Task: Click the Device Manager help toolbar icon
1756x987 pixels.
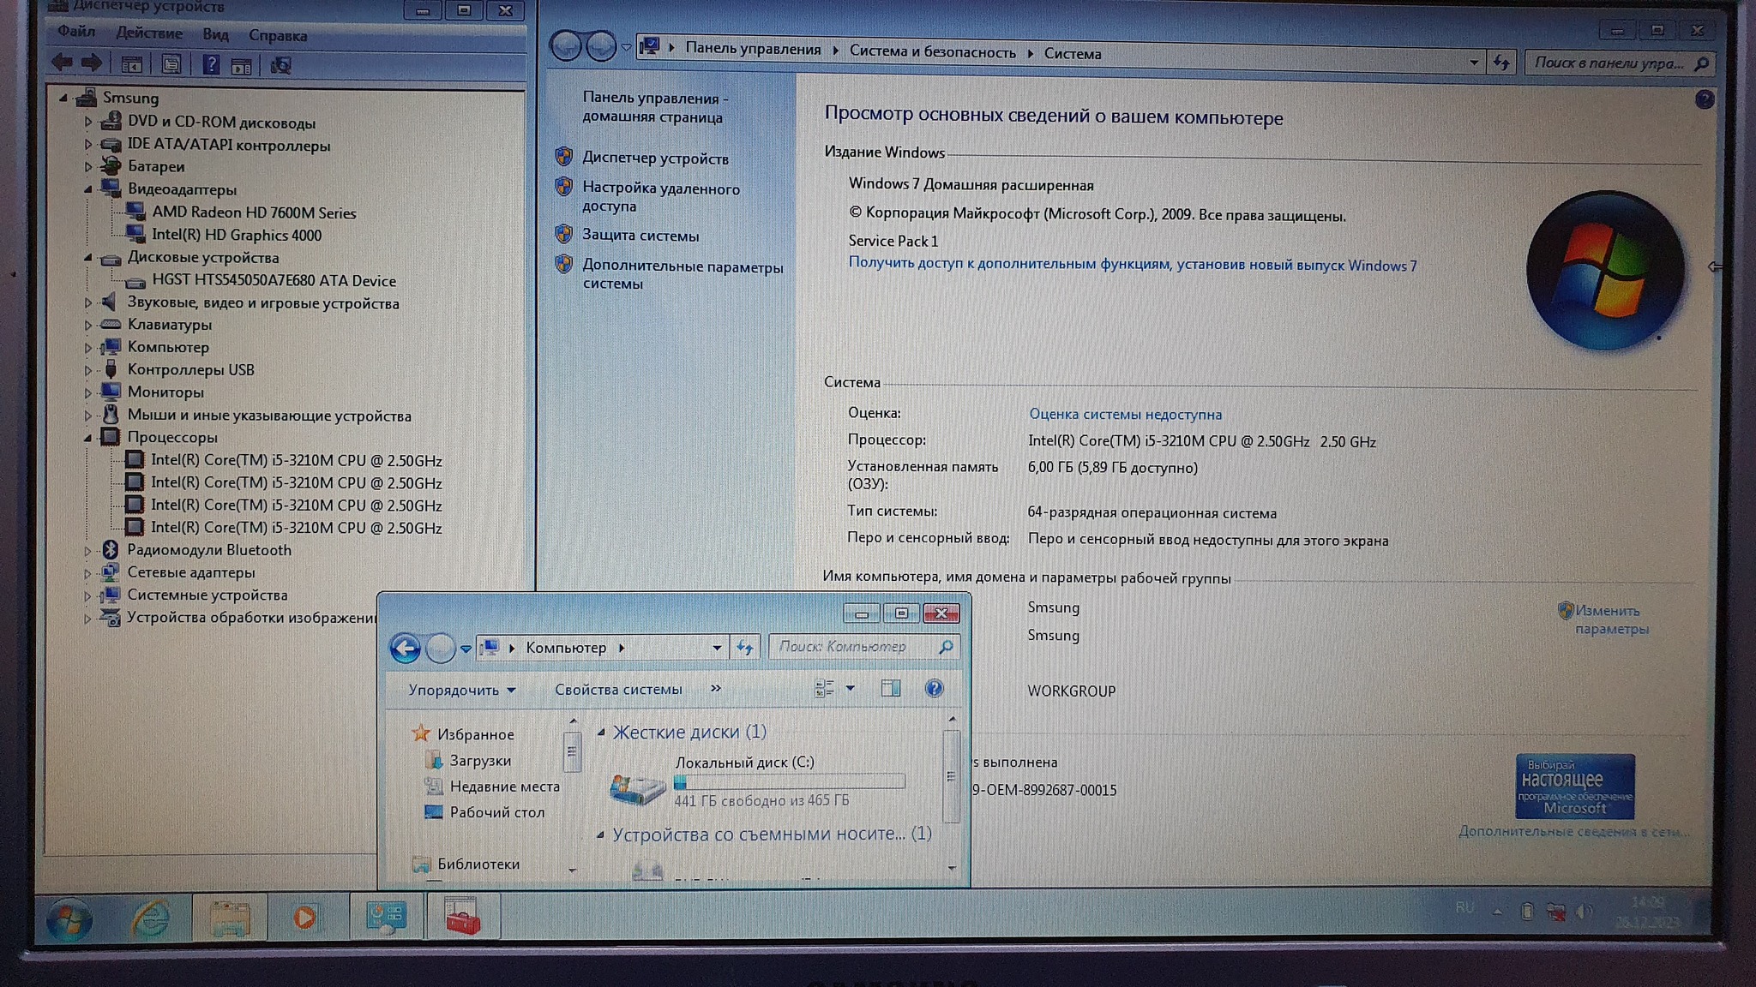Action: pyautogui.click(x=211, y=65)
